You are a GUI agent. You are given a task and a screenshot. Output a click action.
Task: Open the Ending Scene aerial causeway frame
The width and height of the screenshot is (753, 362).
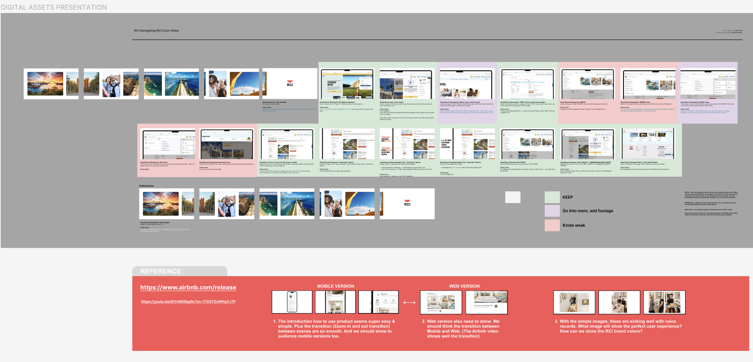(x=287, y=204)
